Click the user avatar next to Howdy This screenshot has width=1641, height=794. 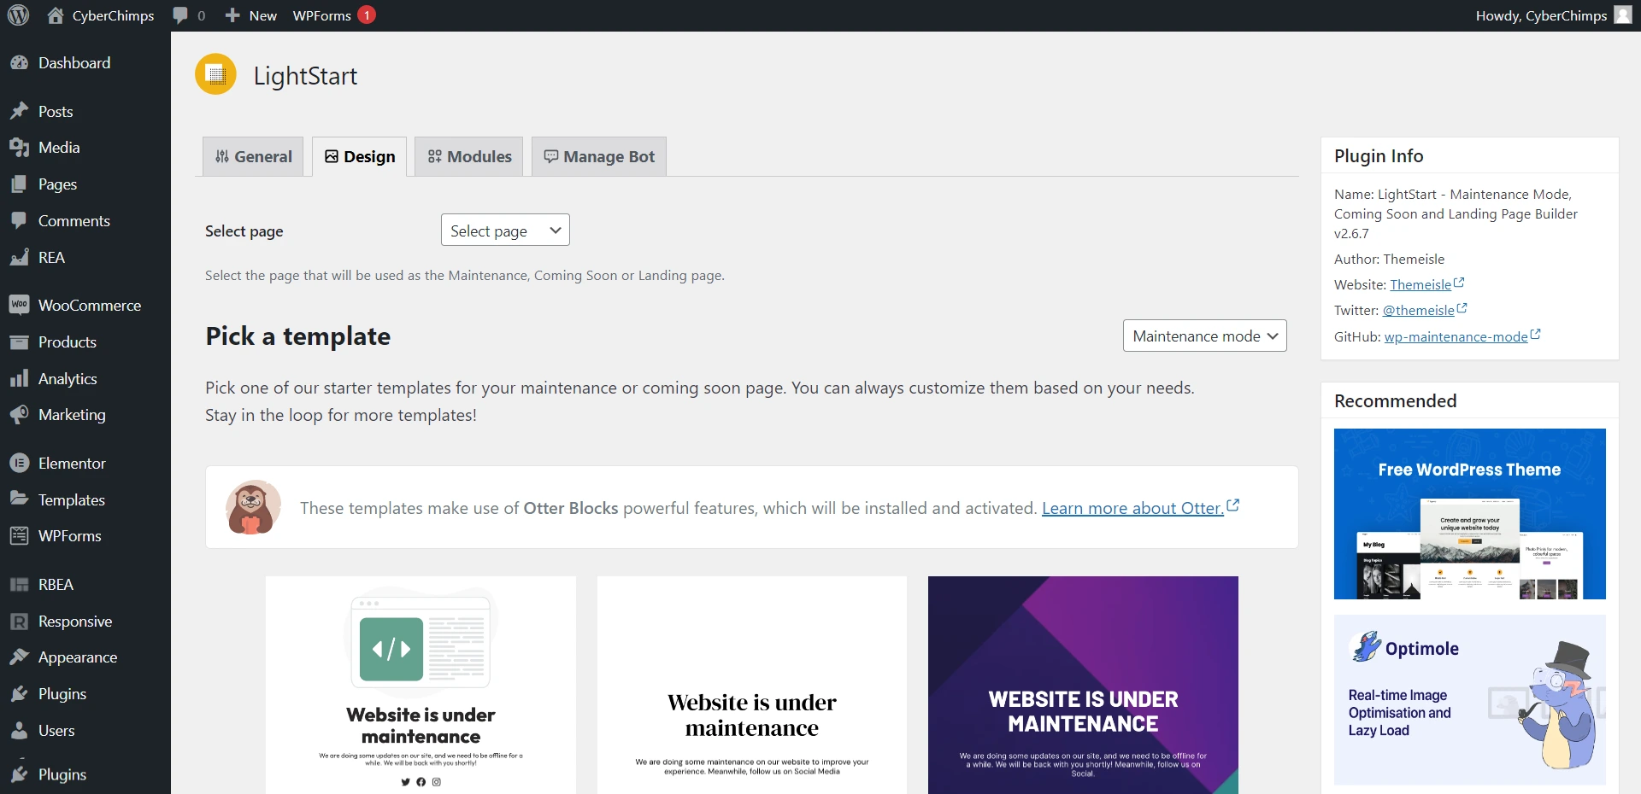(x=1623, y=15)
